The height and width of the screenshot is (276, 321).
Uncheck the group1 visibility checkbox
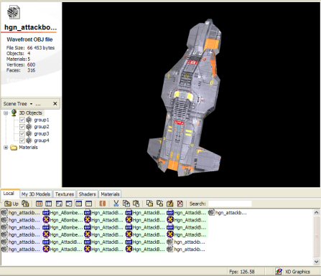click(x=22, y=120)
